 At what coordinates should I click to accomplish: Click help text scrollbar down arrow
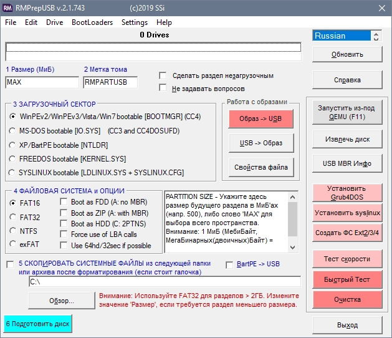pyautogui.click(x=292, y=247)
